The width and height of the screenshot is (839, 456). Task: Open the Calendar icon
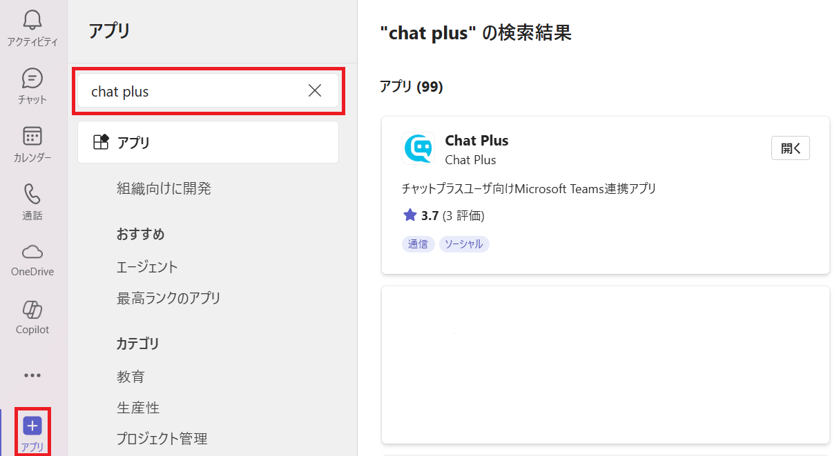click(32, 137)
